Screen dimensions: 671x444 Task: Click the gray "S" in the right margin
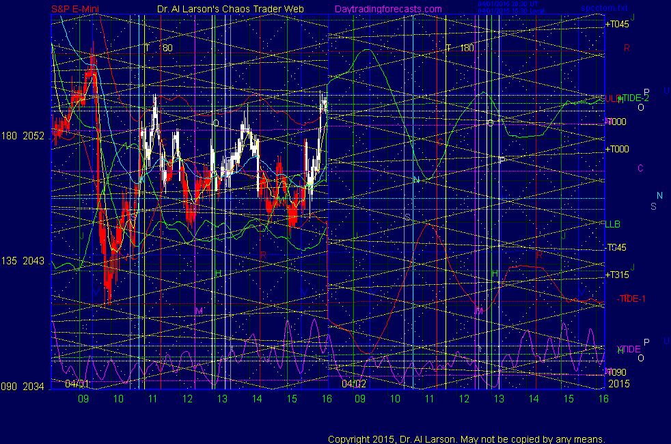[x=653, y=206]
